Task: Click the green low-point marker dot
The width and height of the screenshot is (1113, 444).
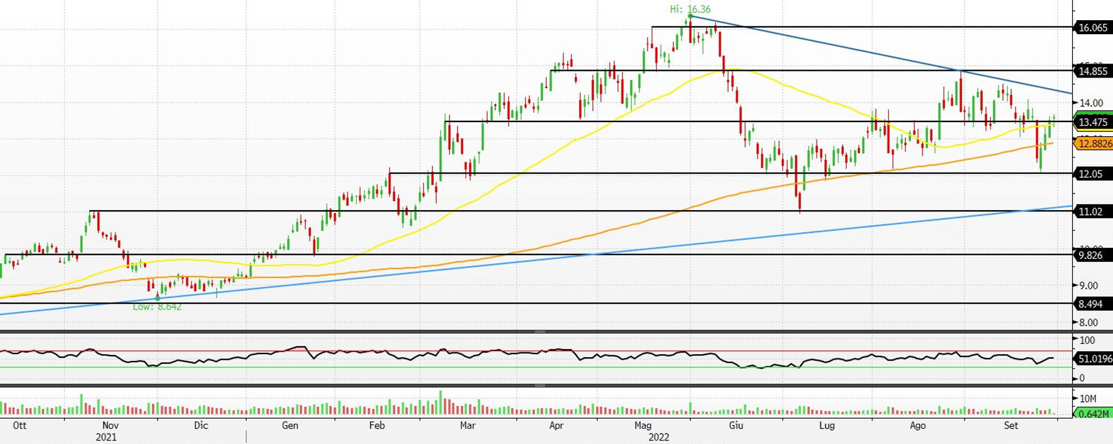Action: coord(158,298)
